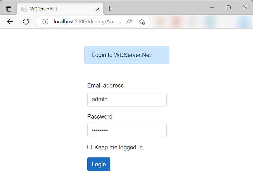Minimize the browser window

pyautogui.click(x=212, y=7)
